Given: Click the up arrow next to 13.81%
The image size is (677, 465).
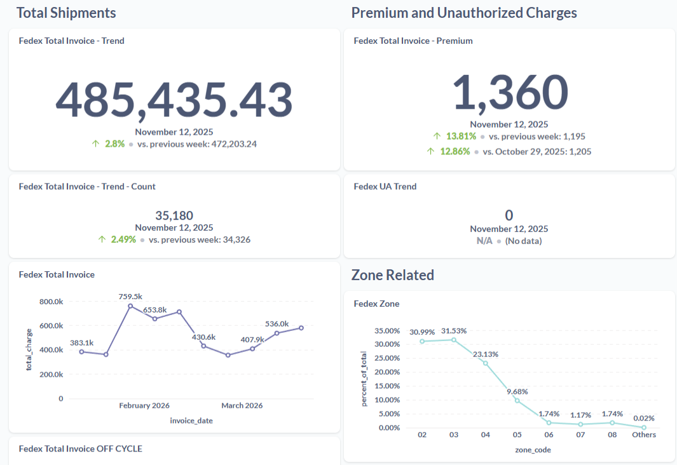Looking at the screenshot, I should 437,136.
